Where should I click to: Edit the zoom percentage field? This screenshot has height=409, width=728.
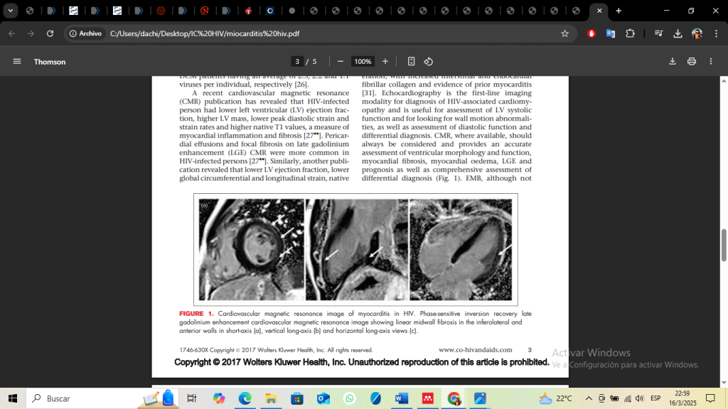click(x=363, y=62)
